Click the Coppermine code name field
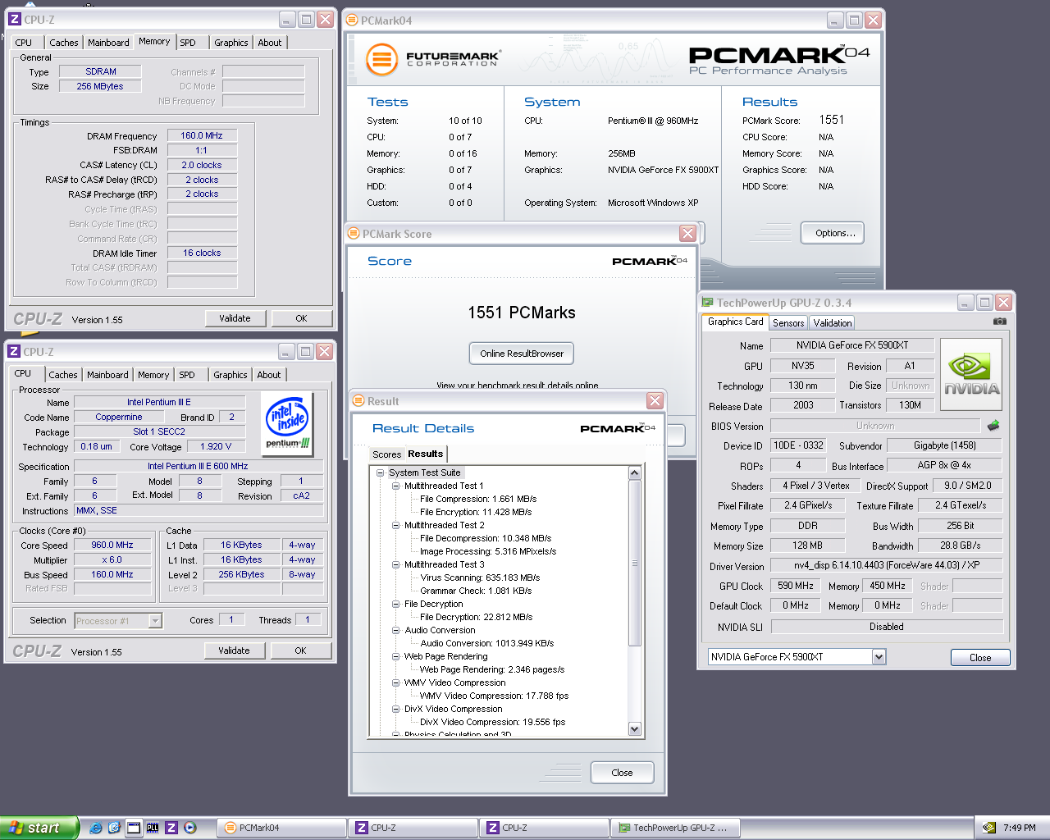This screenshot has width=1050, height=840. pyautogui.click(x=119, y=418)
